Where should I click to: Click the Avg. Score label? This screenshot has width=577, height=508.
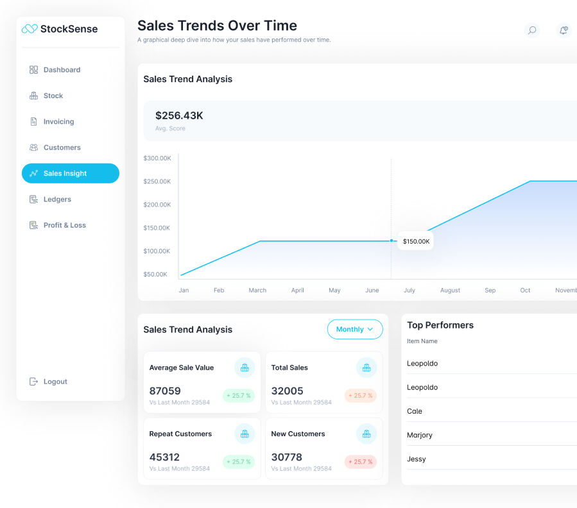170,128
